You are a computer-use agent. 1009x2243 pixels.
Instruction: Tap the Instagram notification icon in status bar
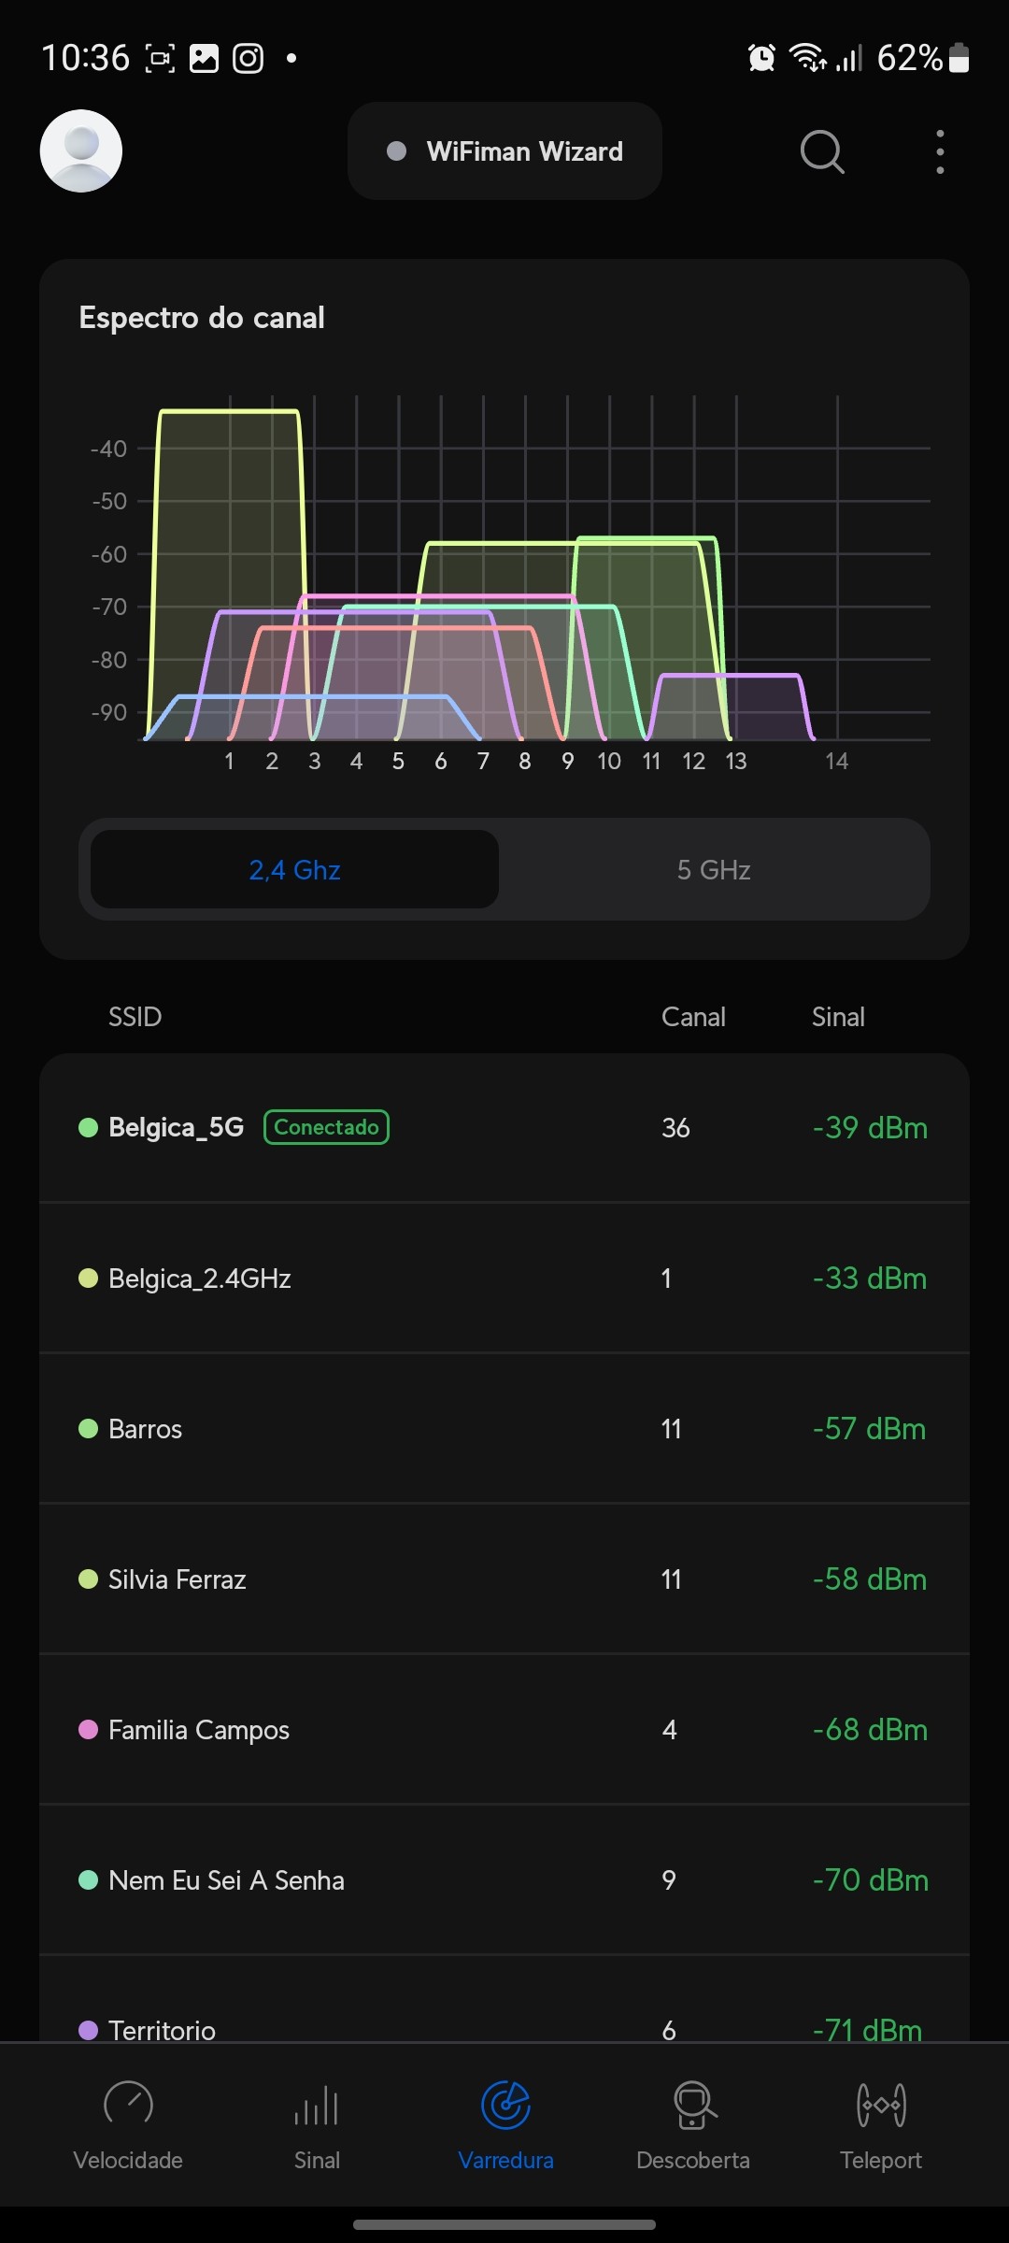pos(248,59)
